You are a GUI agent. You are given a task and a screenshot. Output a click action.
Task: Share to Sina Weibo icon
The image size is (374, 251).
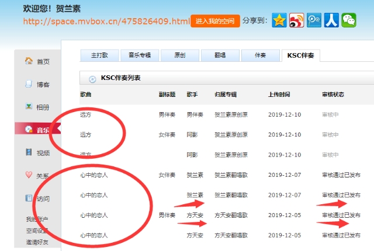point(297,20)
